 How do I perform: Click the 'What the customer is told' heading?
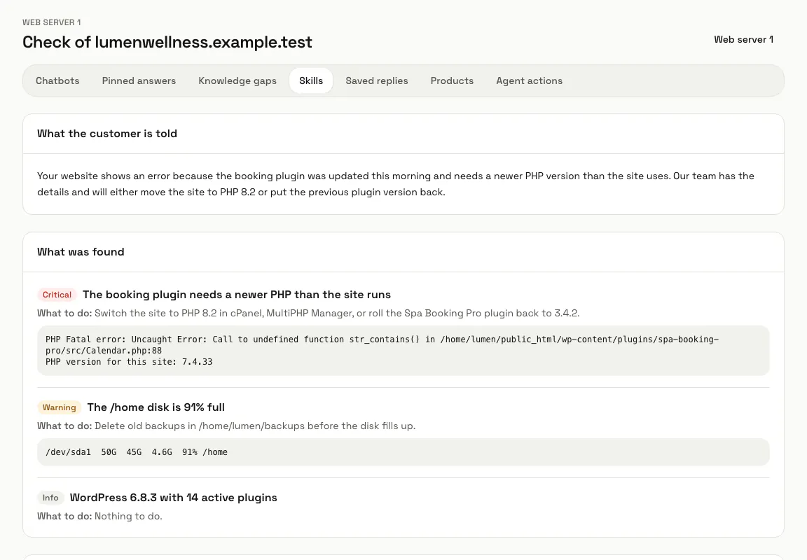(107, 134)
